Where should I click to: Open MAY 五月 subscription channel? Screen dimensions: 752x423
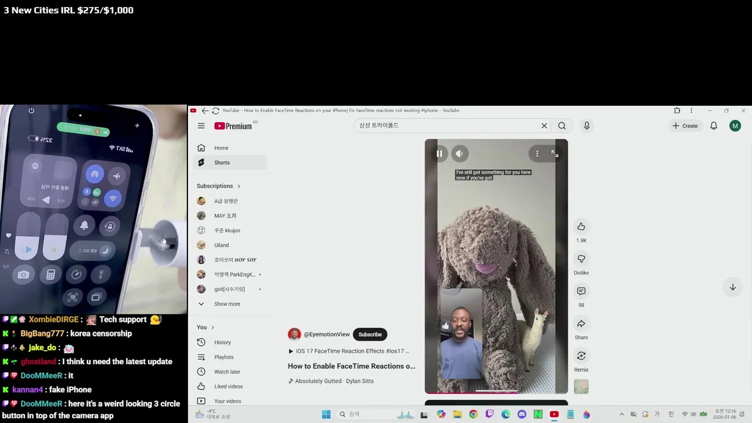230,216
